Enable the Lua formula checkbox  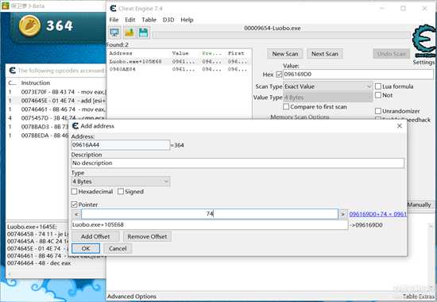(x=378, y=86)
